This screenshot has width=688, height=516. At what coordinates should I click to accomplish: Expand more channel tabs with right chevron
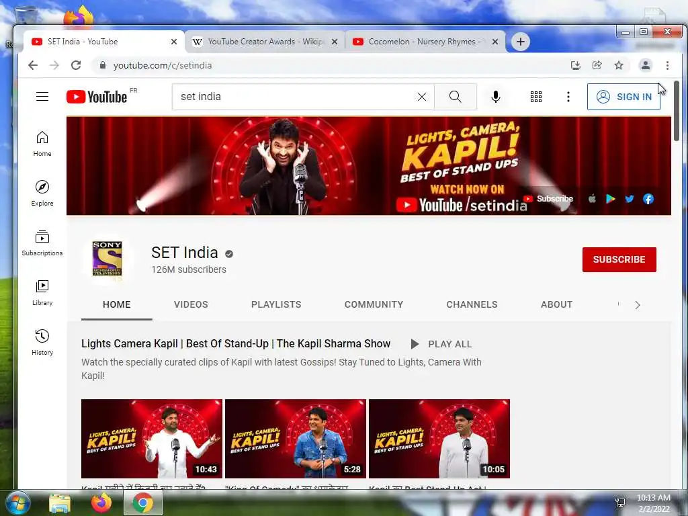(x=638, y=305)
